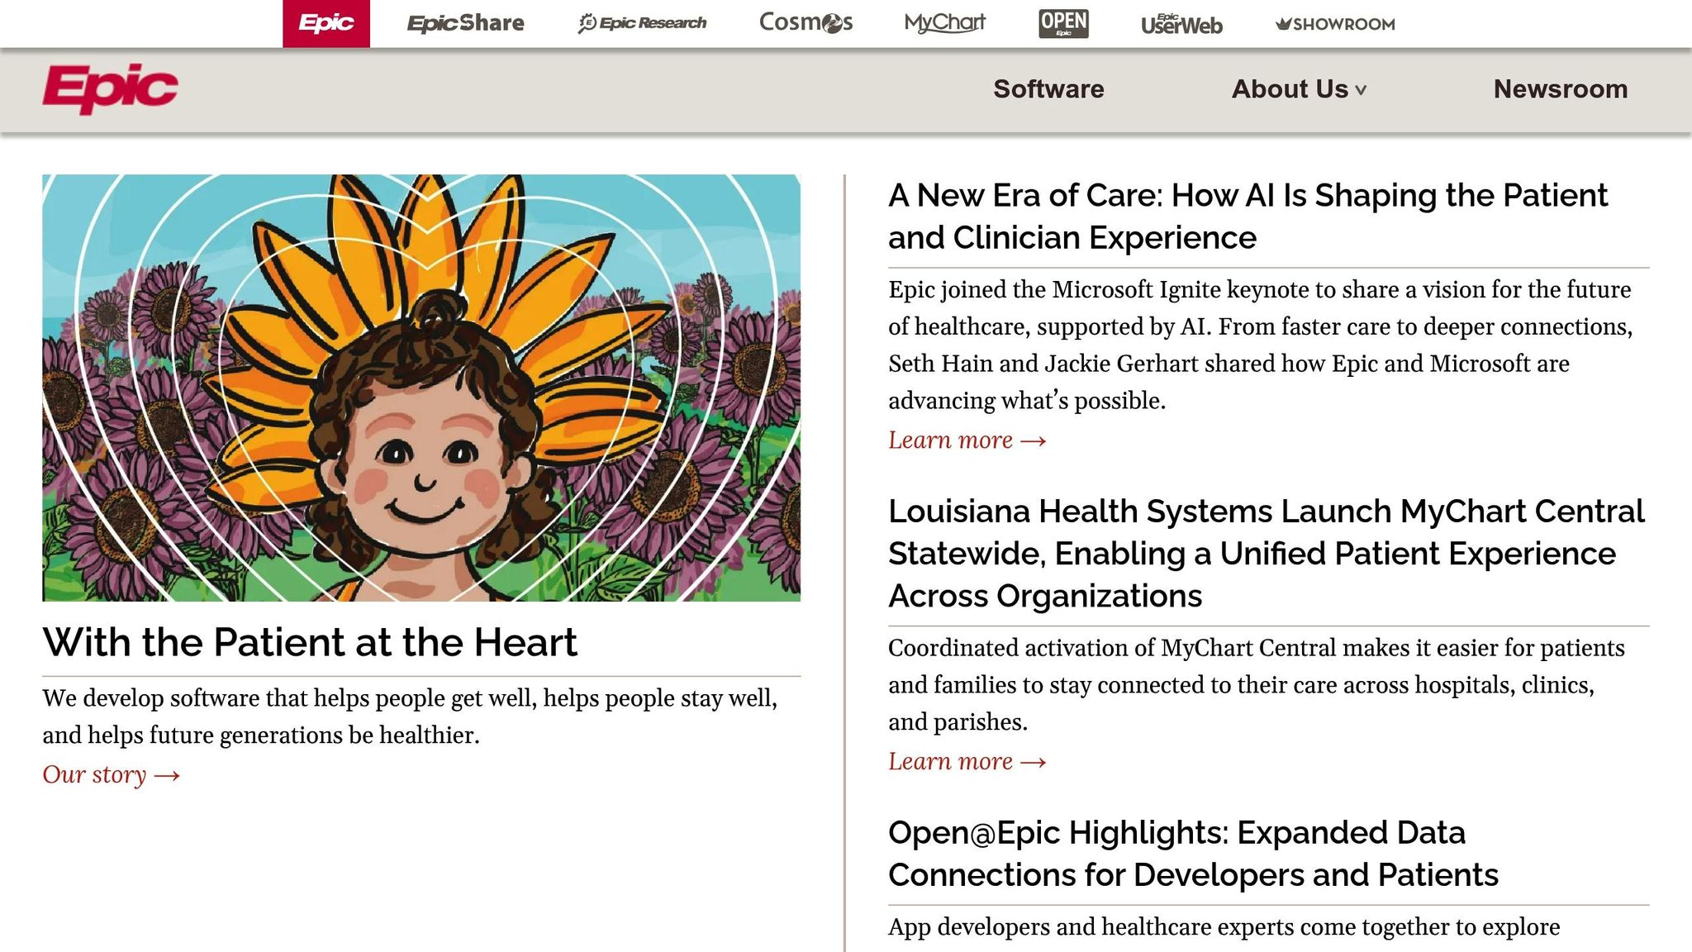1692x952 pixels.
Task: Select the Epic Research icon
Action: (643, 23)
